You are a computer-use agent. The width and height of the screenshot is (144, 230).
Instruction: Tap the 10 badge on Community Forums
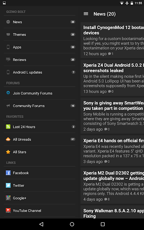pos(73,106)
